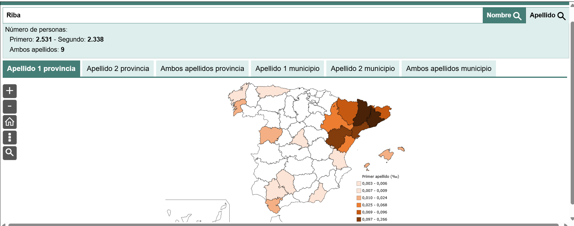
Task: Click the 0,003 - 0,006 legend swatch
Action: point(359,183)
